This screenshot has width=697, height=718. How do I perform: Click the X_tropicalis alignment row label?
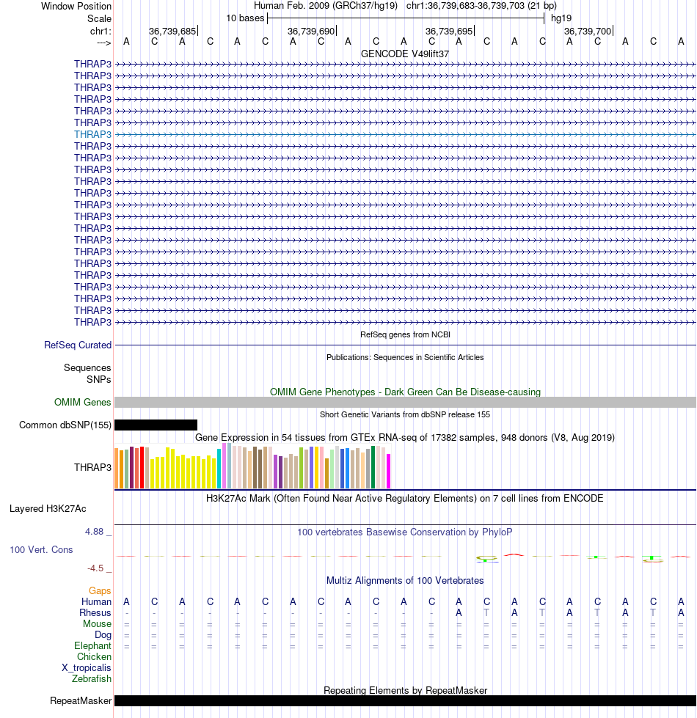tap(87, 667)
